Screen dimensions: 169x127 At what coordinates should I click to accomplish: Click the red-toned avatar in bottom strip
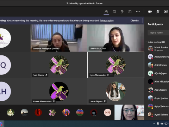pos(38,113)
